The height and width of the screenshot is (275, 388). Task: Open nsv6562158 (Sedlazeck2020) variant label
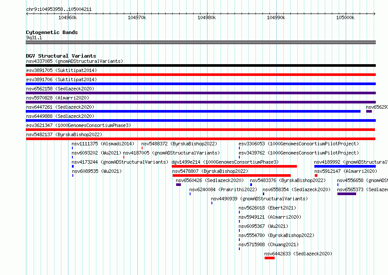(x=60, y=89)
